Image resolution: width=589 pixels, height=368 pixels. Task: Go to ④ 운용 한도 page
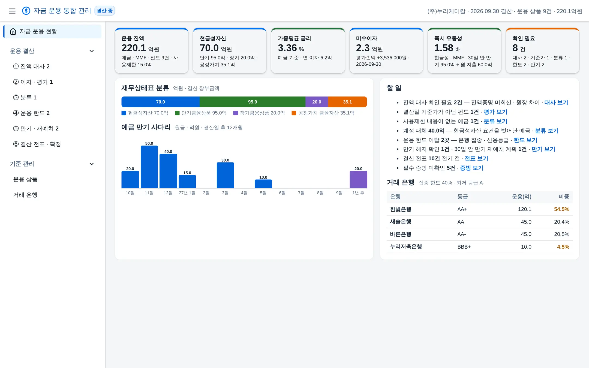tap(52, 113)
